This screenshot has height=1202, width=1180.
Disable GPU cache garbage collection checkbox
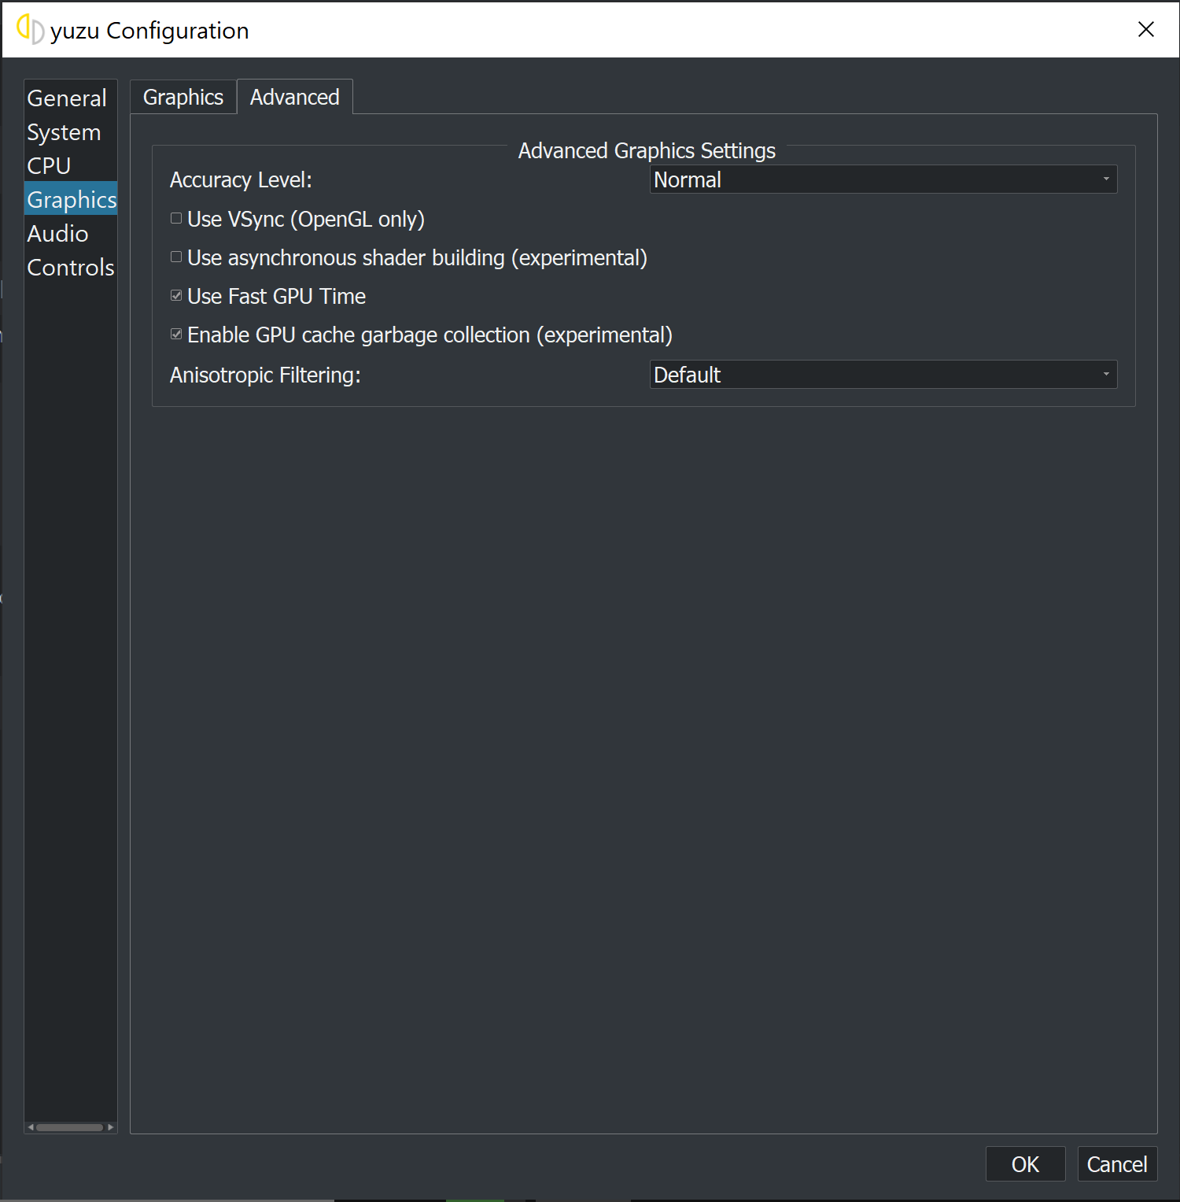point(176,335)
